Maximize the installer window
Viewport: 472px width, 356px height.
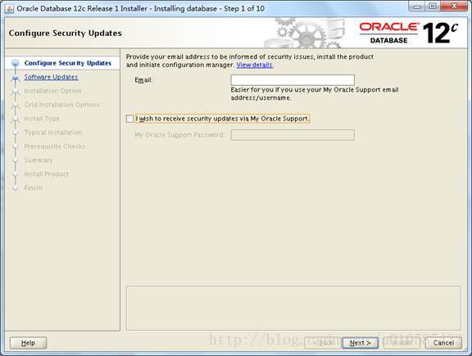tap(433, 7)
